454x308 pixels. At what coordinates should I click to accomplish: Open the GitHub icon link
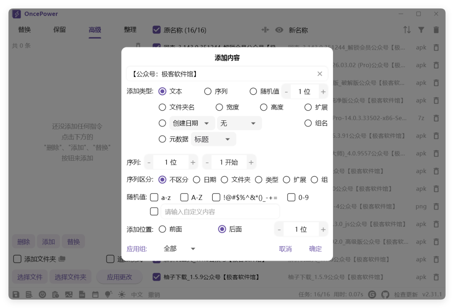click(385, 295)
